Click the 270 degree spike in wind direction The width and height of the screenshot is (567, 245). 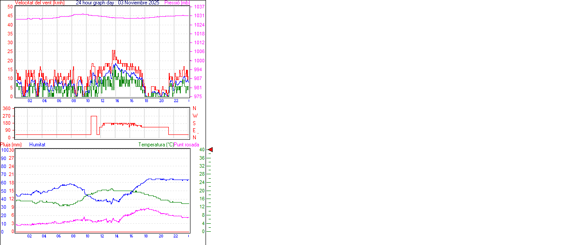[94, 116]
